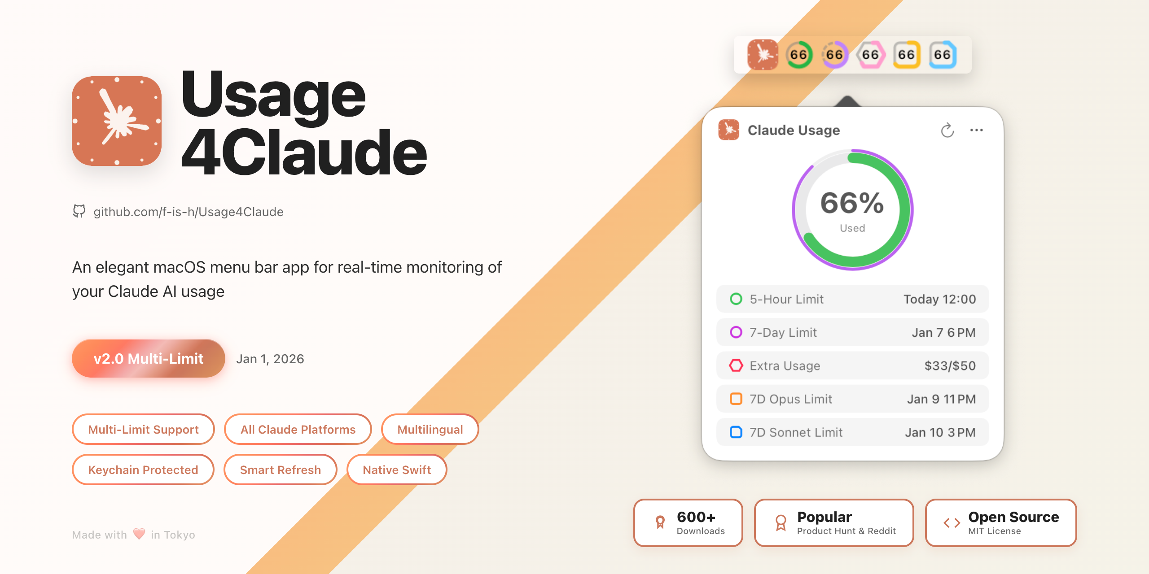Click the Multi-Limit Support tag

[x=143, y=430]
